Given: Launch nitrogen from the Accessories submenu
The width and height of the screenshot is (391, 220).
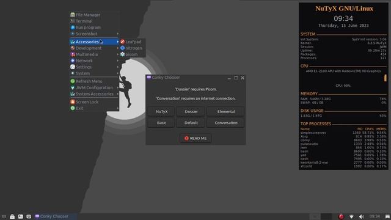Looking at the screenshot, I should point(132,48).
